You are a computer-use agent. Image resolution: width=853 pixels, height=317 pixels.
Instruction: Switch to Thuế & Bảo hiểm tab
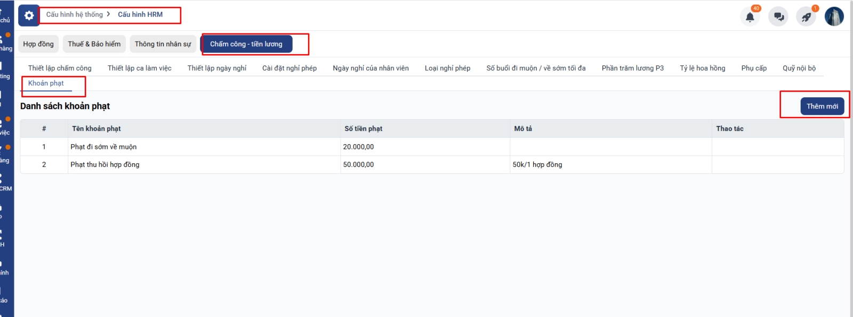(x=94, y=44)
